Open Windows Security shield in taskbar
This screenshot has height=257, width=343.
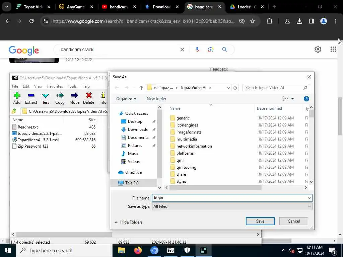[187, 250]
